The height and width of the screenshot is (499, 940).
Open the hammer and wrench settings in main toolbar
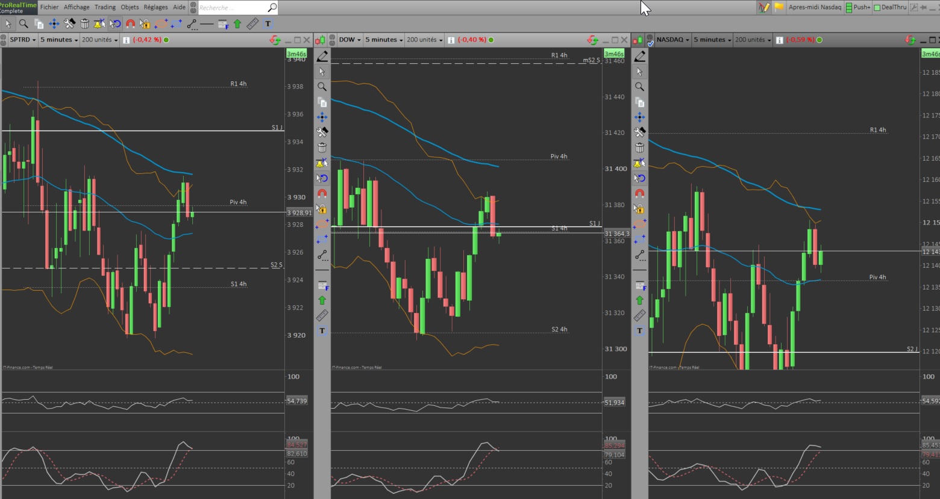(70, 23)
